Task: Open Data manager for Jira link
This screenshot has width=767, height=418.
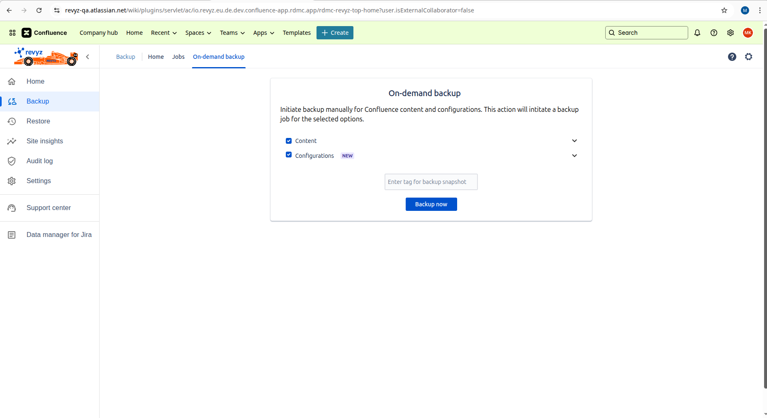Action: [58, 234]
